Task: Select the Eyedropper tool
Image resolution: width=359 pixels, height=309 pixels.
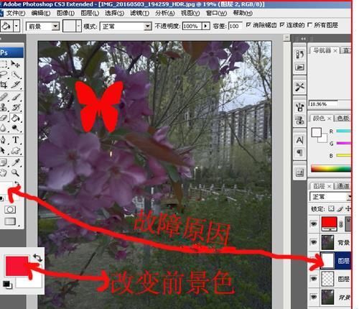Action: point(16,162)
